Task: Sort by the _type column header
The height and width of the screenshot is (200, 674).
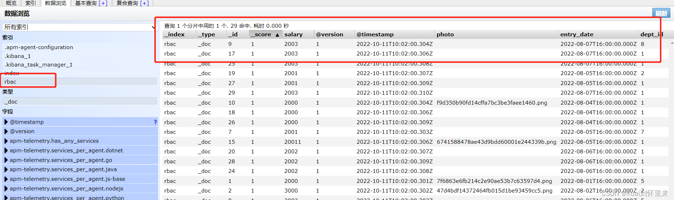Action: (211, 35)
